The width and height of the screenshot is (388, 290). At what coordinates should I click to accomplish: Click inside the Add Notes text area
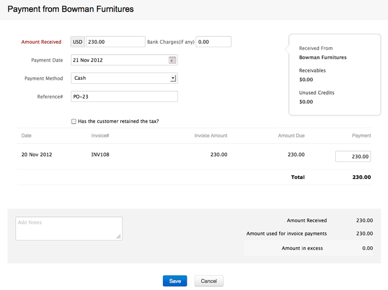pos(69,228)
